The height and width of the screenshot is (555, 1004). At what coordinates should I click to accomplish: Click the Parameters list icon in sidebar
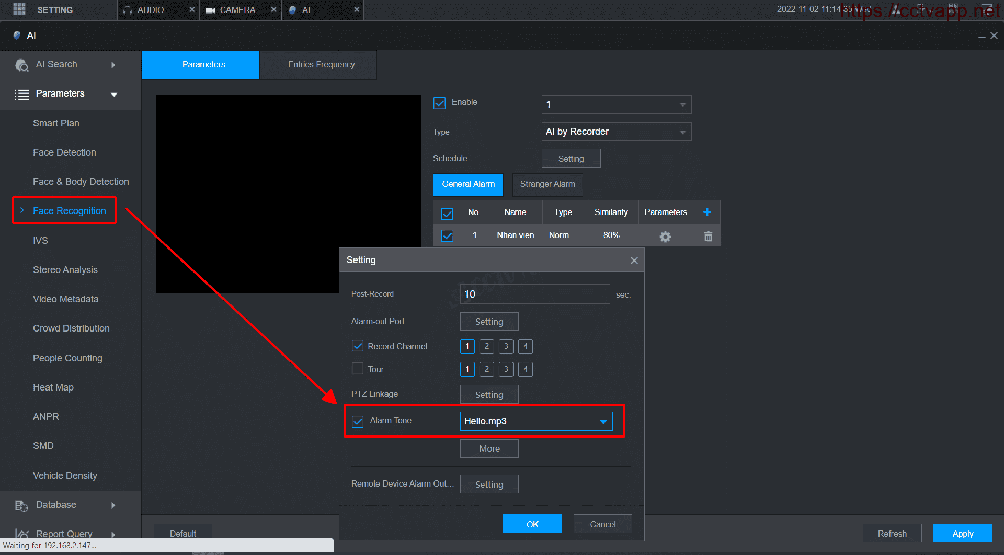(21, 95)
